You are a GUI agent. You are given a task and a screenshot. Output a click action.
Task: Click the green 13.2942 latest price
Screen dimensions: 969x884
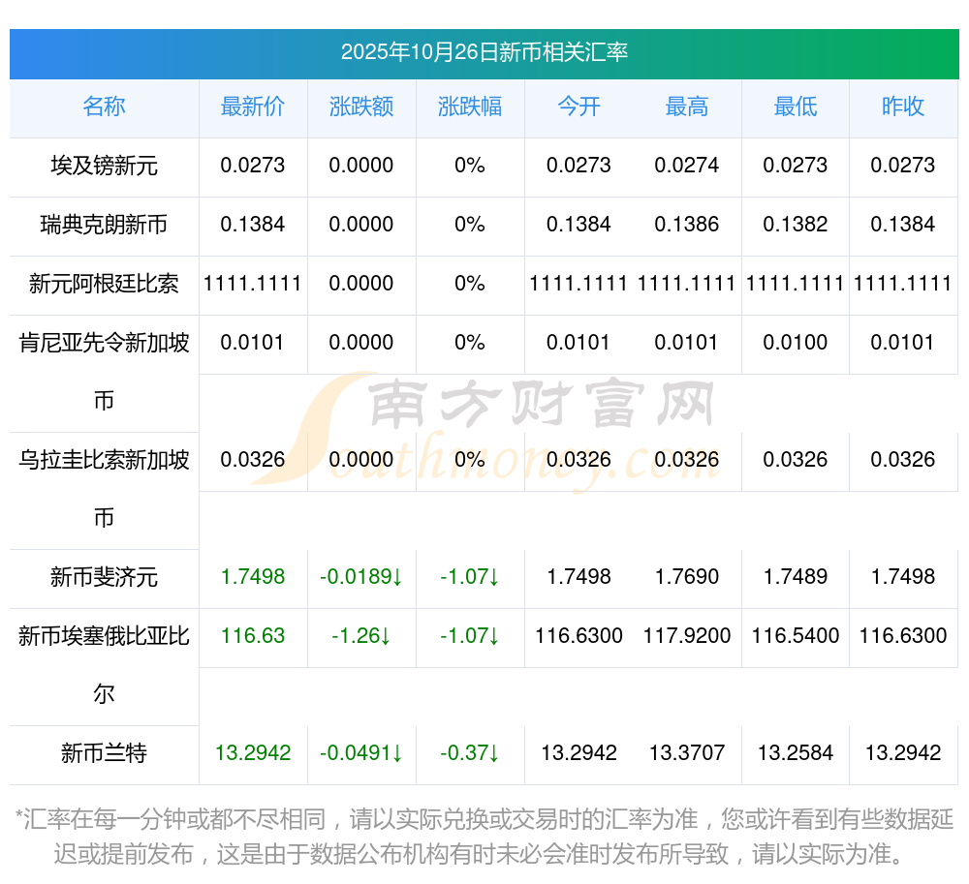pos(253,754)
